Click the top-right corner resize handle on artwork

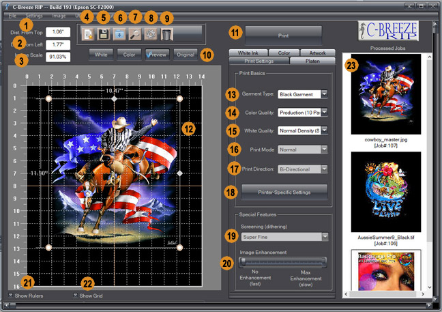179,98
